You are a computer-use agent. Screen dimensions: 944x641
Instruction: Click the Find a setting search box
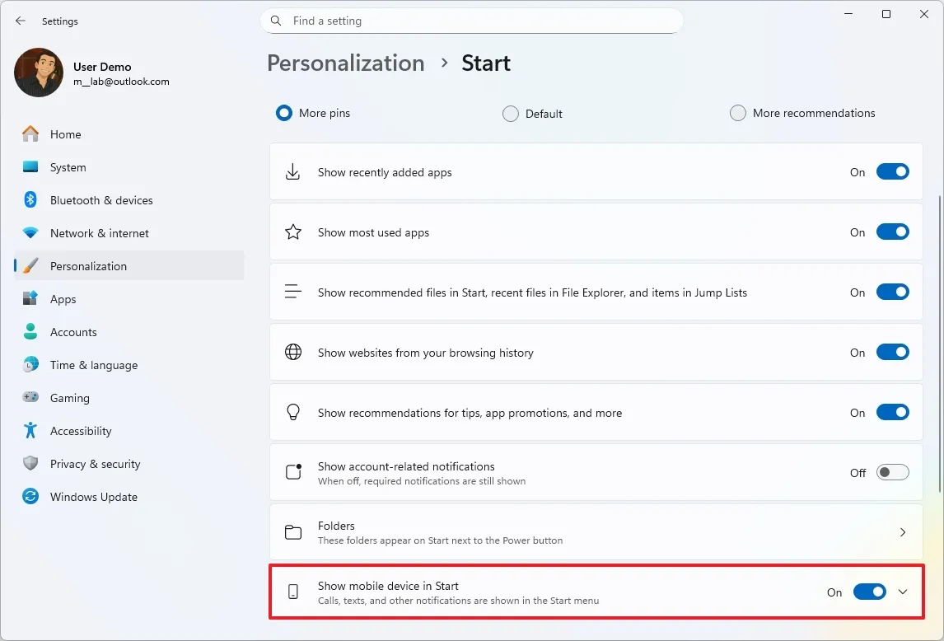click(472, 21)
